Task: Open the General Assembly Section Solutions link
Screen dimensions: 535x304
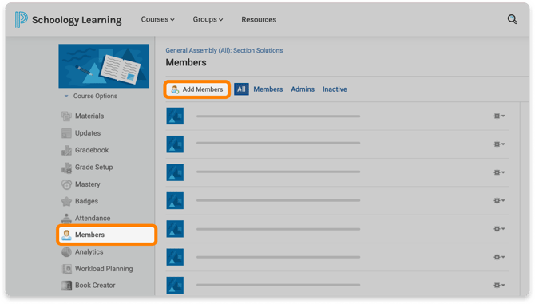Action: [224, 50]
